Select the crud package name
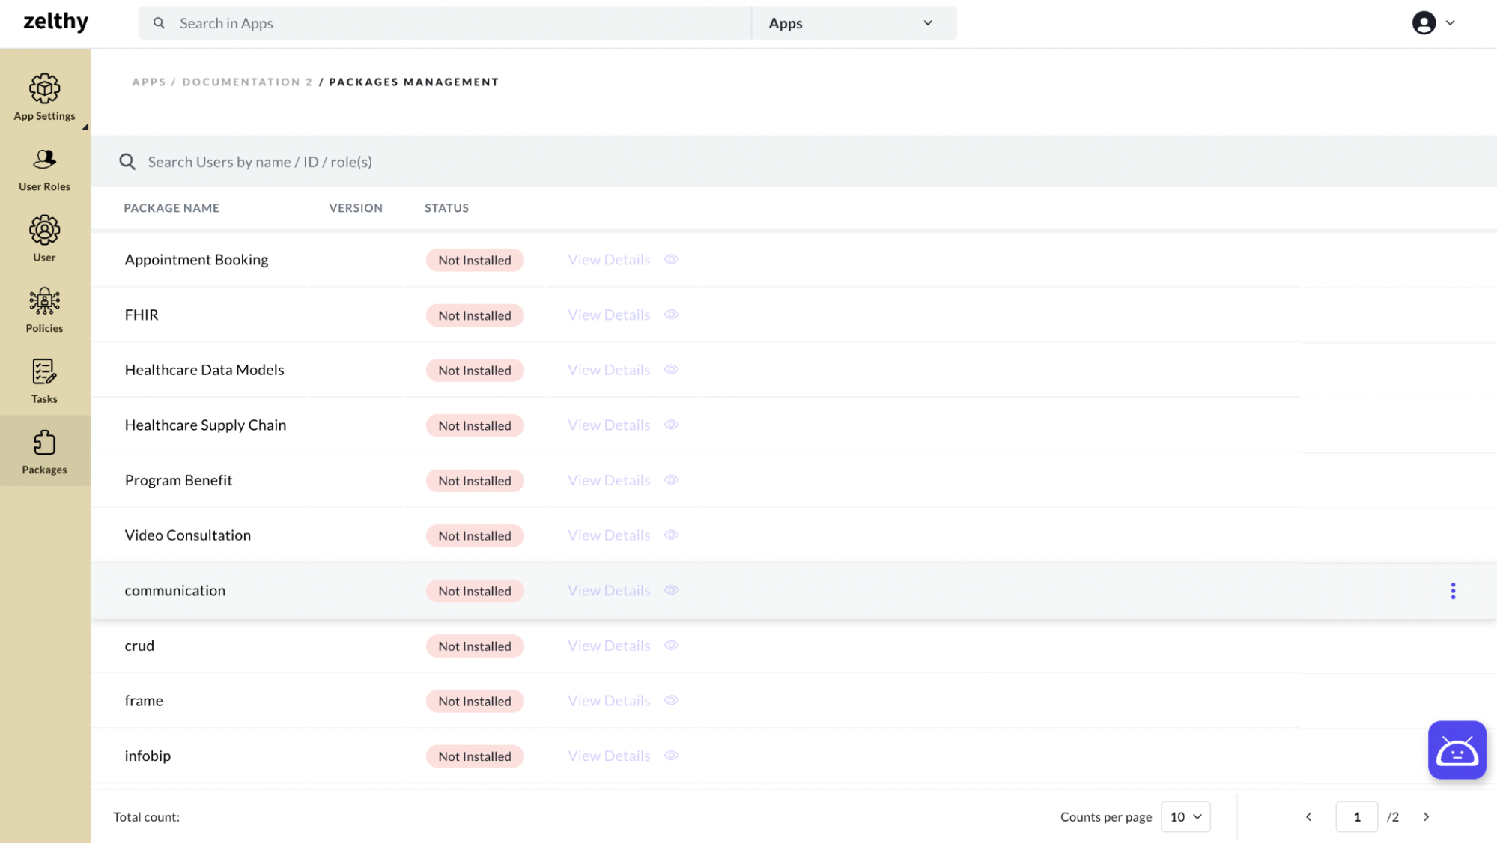 [x=139, y=645]
